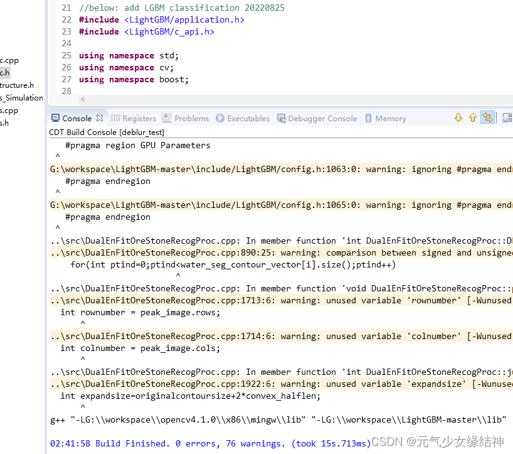
Task: Select the file ending in c.cpp in explorer
Action: pyautogui.click(x=9, y=60)
